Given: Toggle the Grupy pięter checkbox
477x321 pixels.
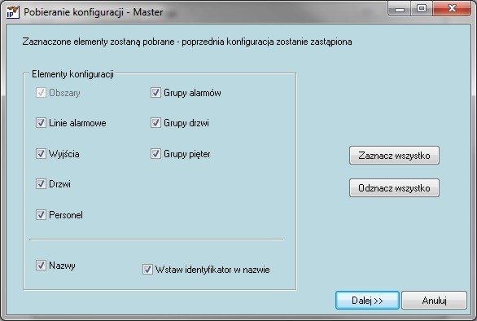Looking at the screenshot, I should pos(155,153).
